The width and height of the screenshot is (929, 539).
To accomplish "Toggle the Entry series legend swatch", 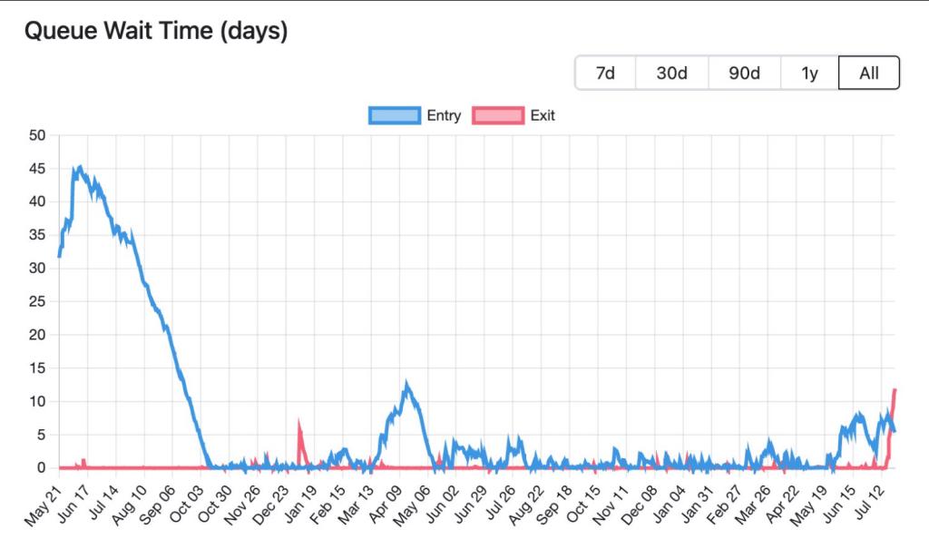I will point(395,115).
